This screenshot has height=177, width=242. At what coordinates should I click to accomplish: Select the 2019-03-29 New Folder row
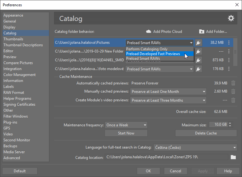click(x=90, y=51)
